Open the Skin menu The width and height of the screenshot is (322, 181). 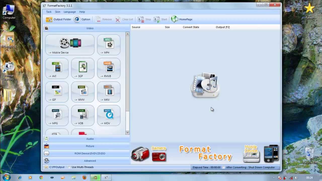[x=58, y=12]
